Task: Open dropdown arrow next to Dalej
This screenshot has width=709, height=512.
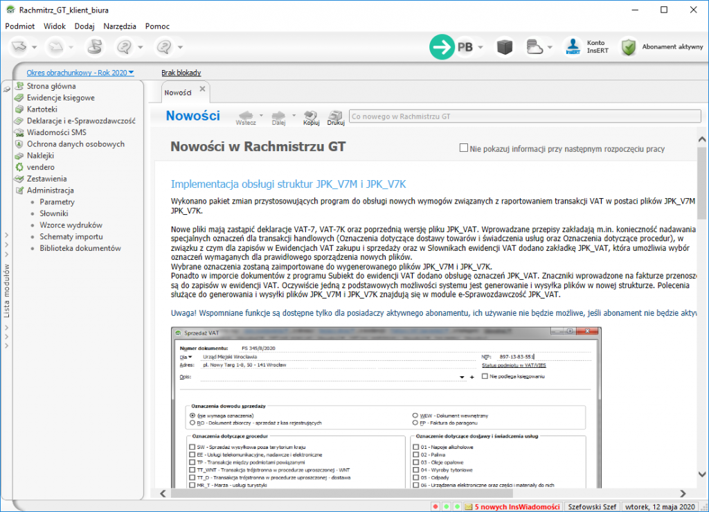Action: click(x=294, y=115)
